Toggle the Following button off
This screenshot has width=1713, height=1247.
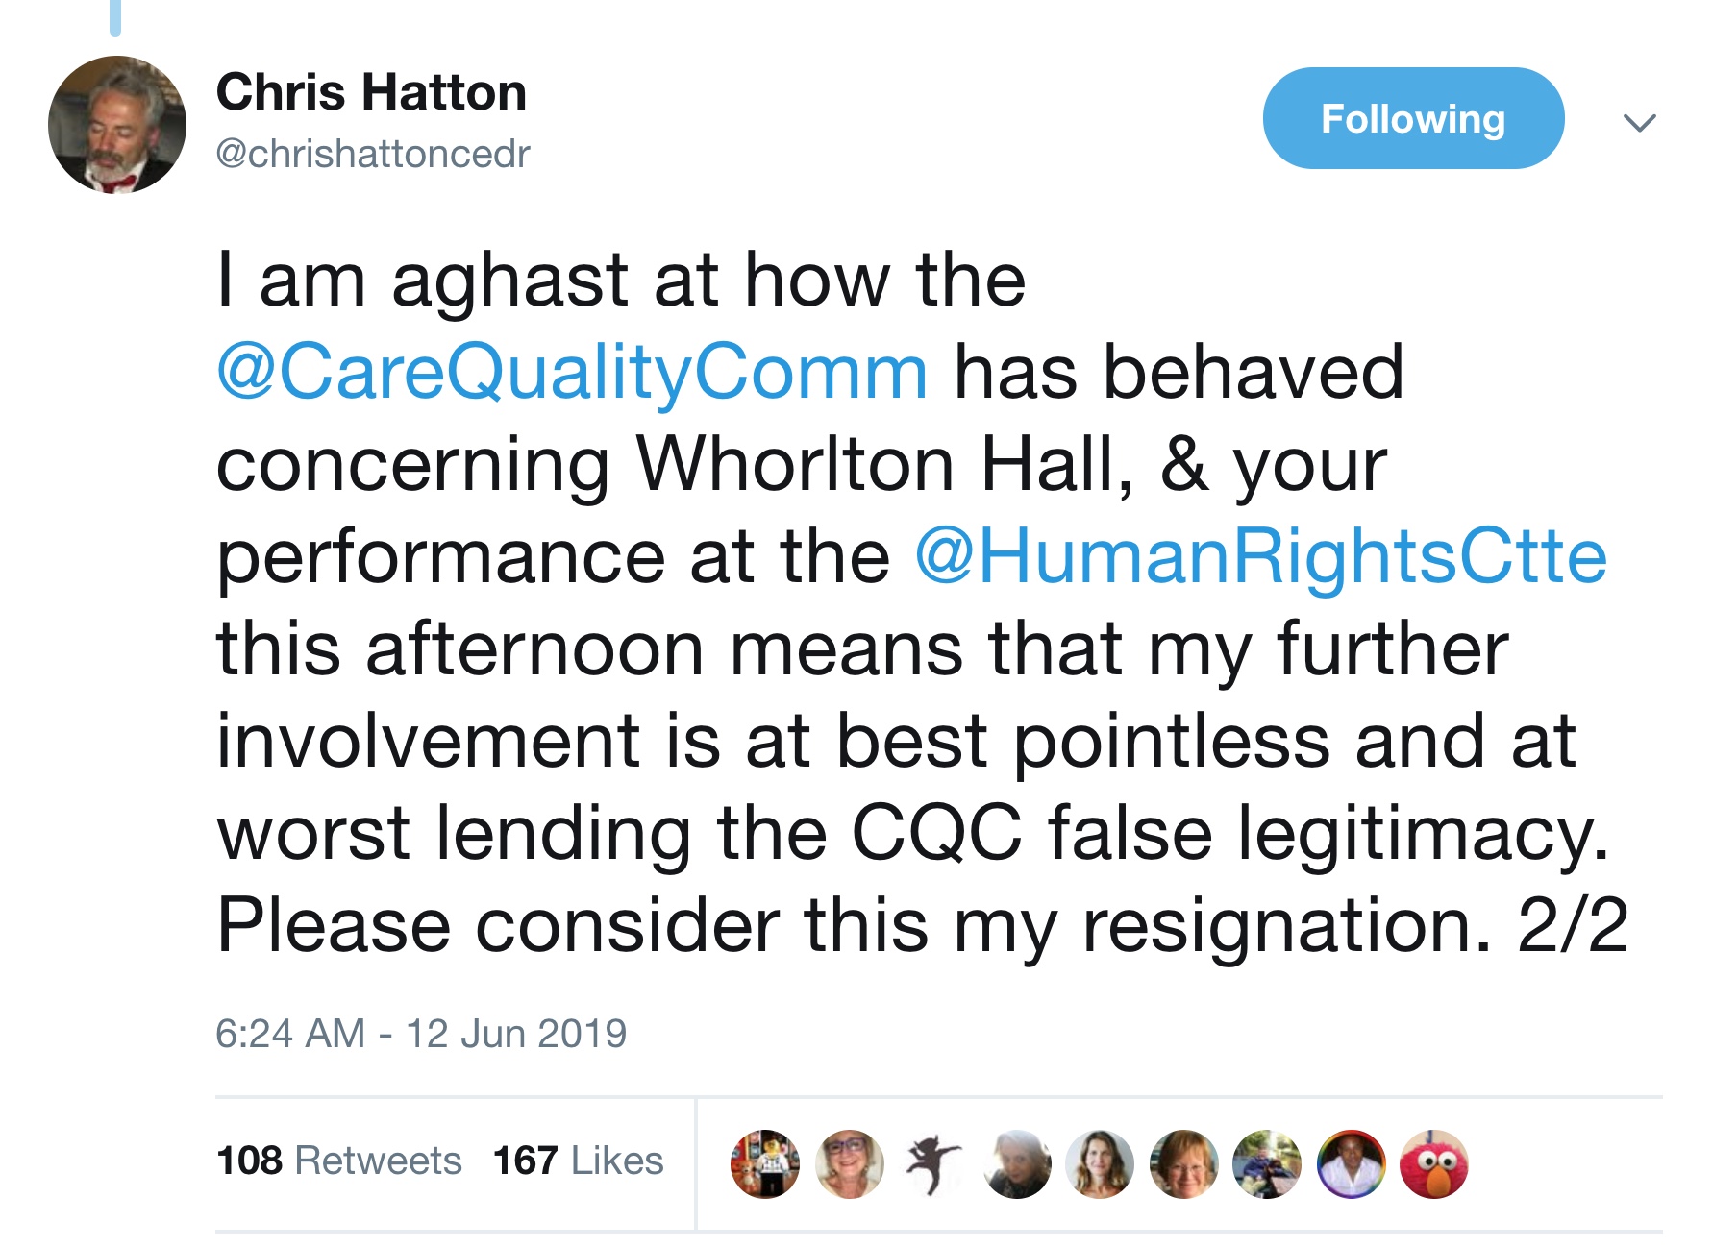[1412, 119]
